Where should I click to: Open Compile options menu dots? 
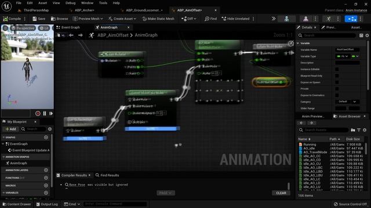pos(25,18)
